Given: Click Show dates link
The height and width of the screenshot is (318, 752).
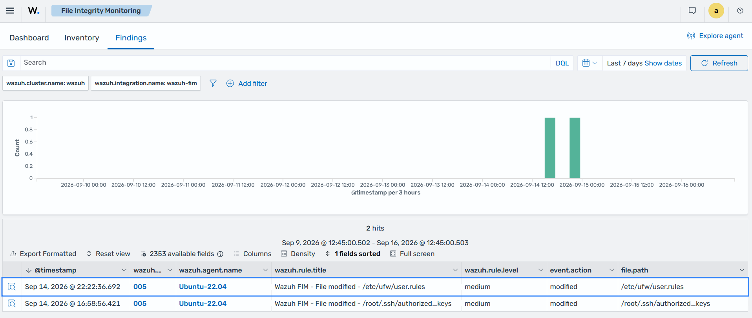Looking at the screenshot, I should click(x=663, y=63).
